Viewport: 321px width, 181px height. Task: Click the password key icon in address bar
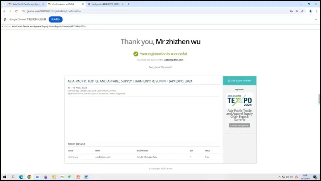(x=291, y=11)
